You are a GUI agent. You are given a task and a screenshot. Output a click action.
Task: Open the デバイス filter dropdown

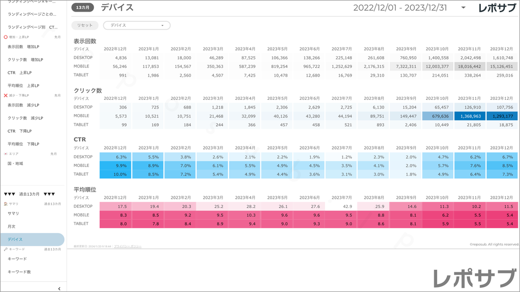137,25
